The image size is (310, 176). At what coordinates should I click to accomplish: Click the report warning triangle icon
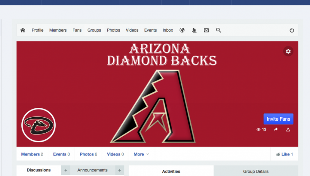tap(288, 130)
